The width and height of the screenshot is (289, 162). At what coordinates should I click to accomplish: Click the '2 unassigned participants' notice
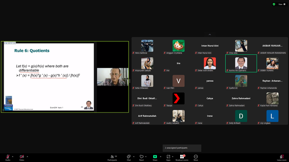[x=176, y=148]
